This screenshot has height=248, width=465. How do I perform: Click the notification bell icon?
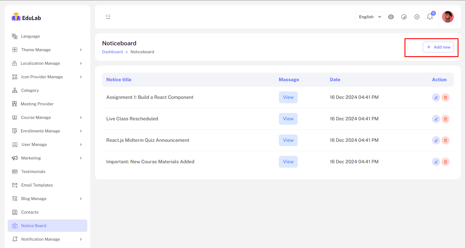[430, 17]
